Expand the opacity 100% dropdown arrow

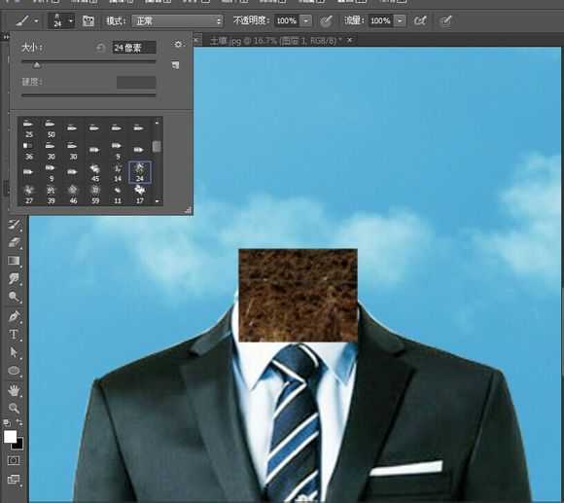pyautogui.click(x=305, y=20)
